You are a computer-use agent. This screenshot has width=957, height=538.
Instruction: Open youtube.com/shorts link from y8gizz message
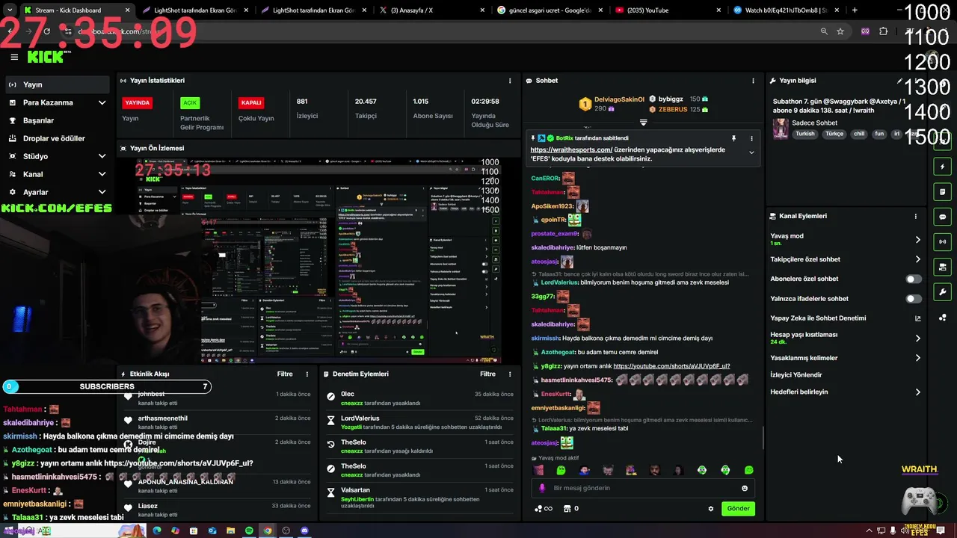(x=671, y=366)
